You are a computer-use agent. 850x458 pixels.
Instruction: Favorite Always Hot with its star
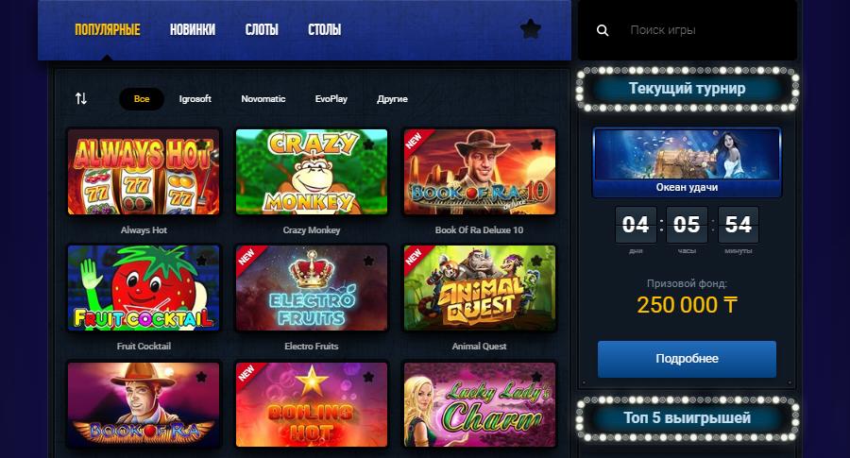(201, 144)
